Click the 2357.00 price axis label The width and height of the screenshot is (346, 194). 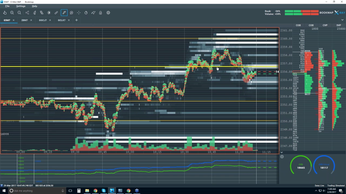286,64
